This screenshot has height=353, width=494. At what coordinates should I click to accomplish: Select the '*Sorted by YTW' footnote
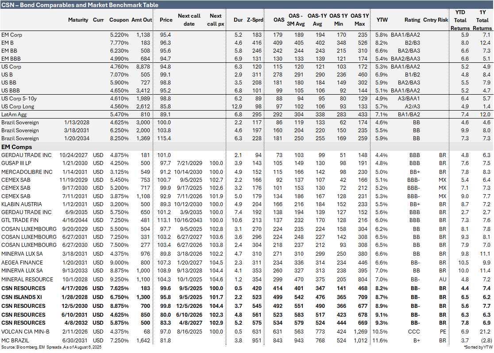[478, 347]
